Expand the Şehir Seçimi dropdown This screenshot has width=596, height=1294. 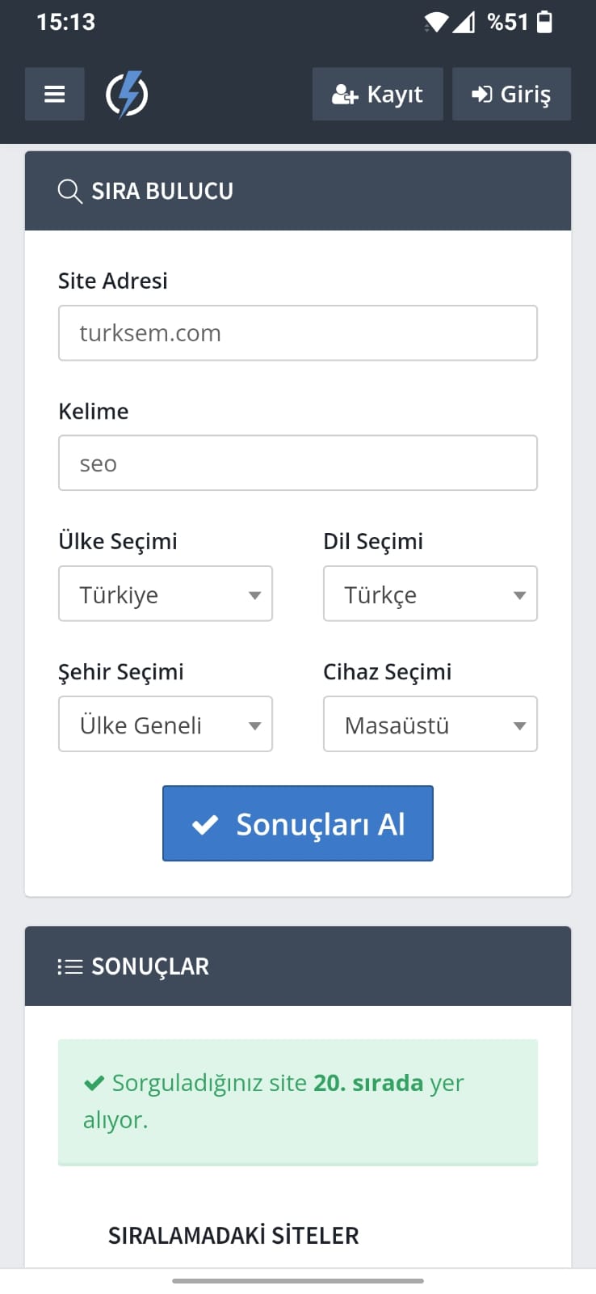tap(166, 725)
